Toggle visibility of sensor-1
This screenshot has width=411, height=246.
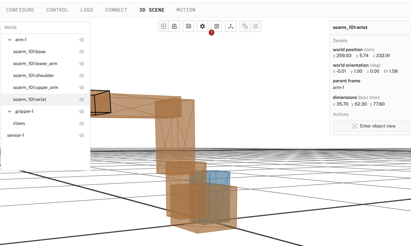pos(82,135)
